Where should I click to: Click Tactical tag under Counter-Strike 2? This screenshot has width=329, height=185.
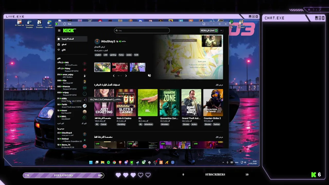click(x=216, y=124)
